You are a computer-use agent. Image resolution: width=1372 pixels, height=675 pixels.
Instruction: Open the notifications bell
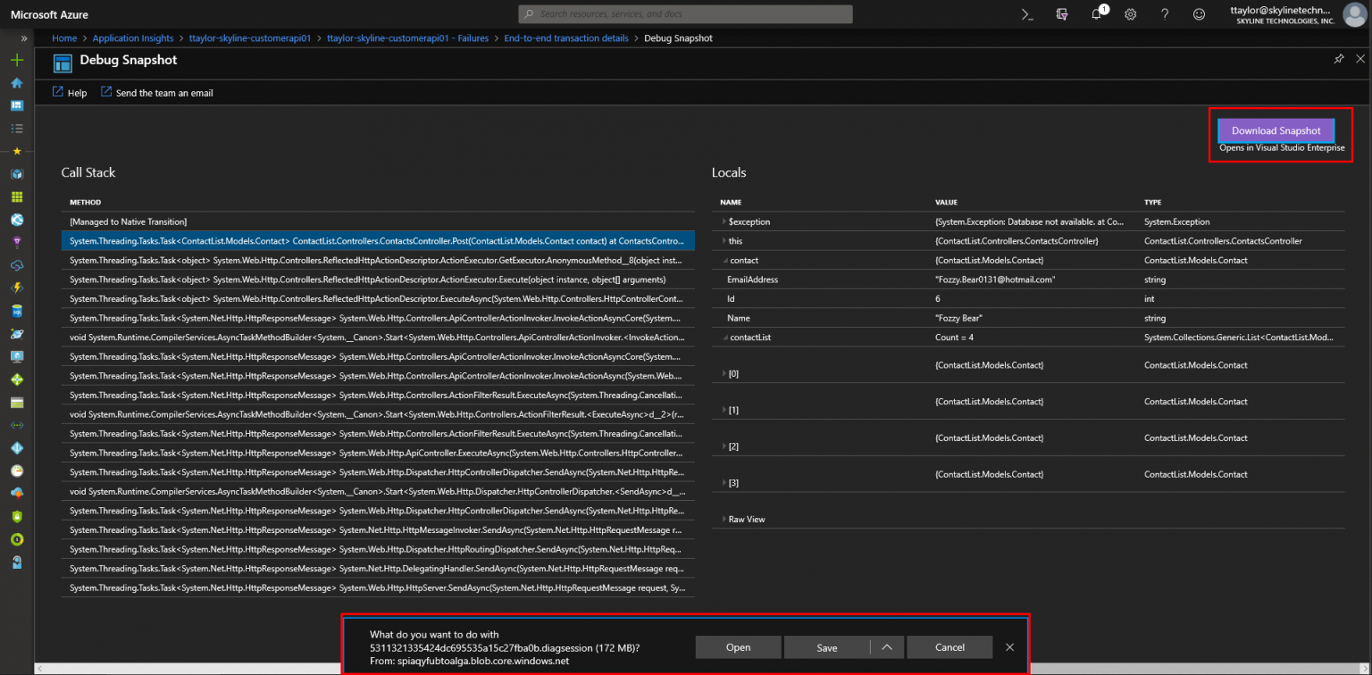pos(1097,14)
